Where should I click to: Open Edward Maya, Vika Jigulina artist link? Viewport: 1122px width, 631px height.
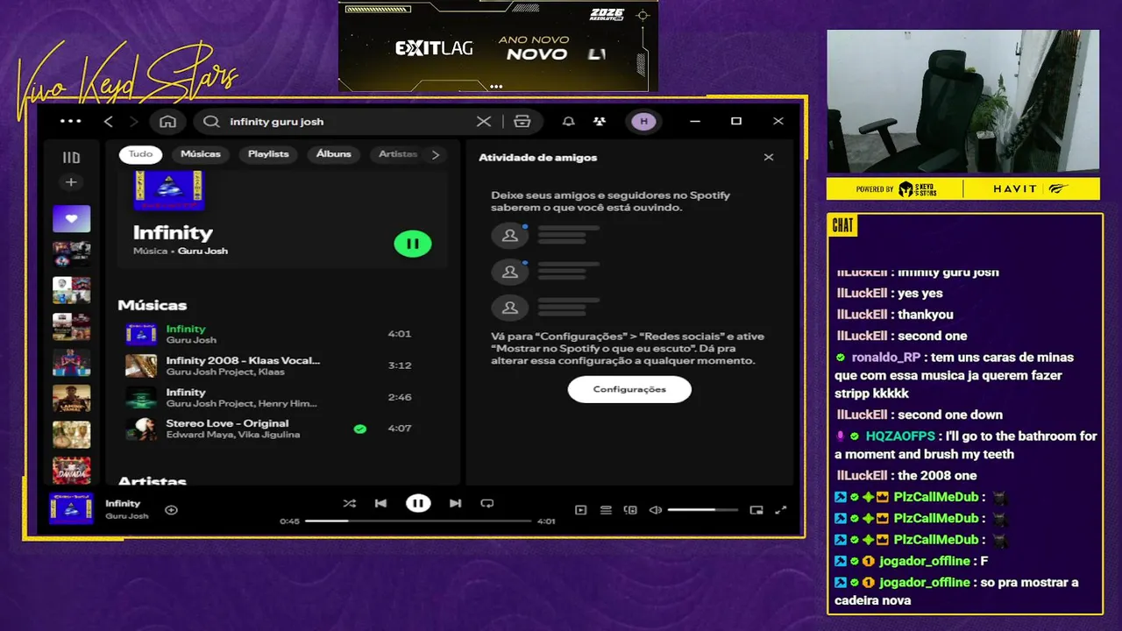(x=233, y=435)
